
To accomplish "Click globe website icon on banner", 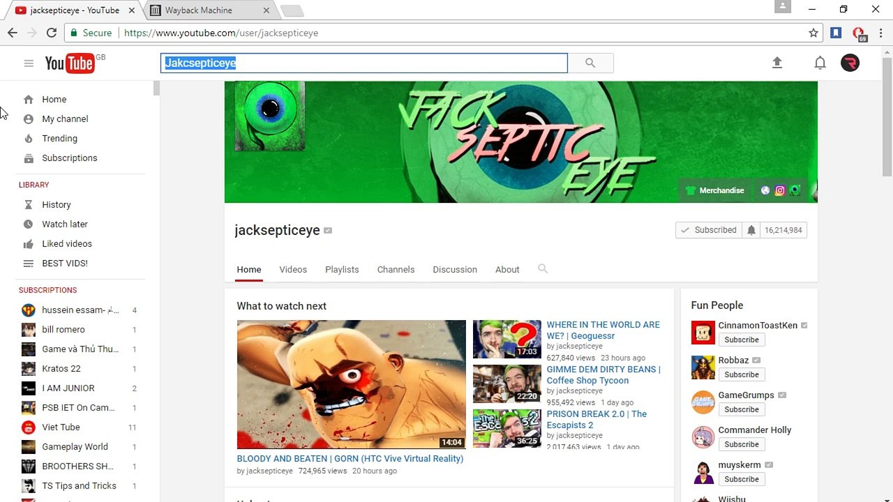I will click(765, 190).
